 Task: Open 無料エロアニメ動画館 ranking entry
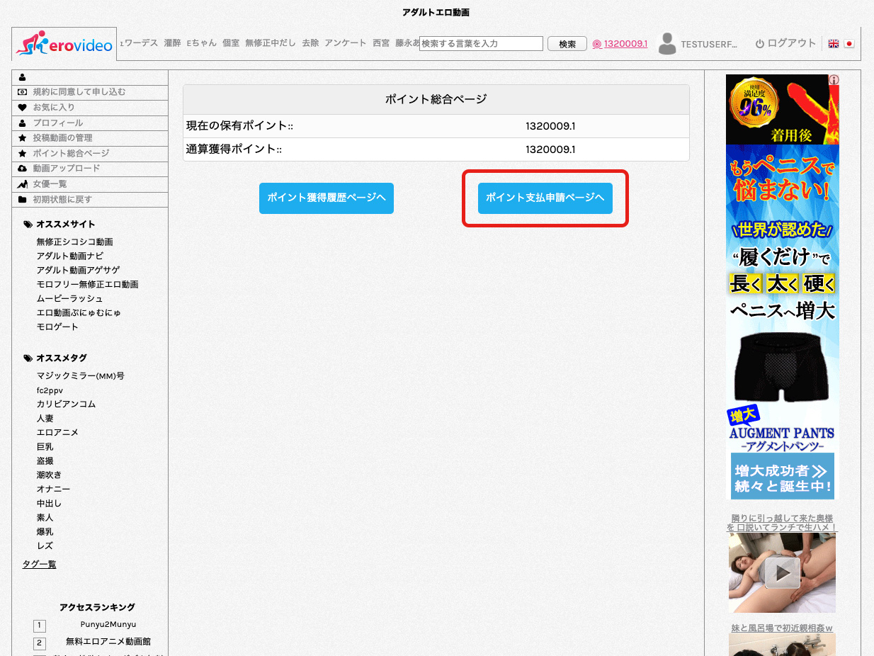tap(108, 642)
